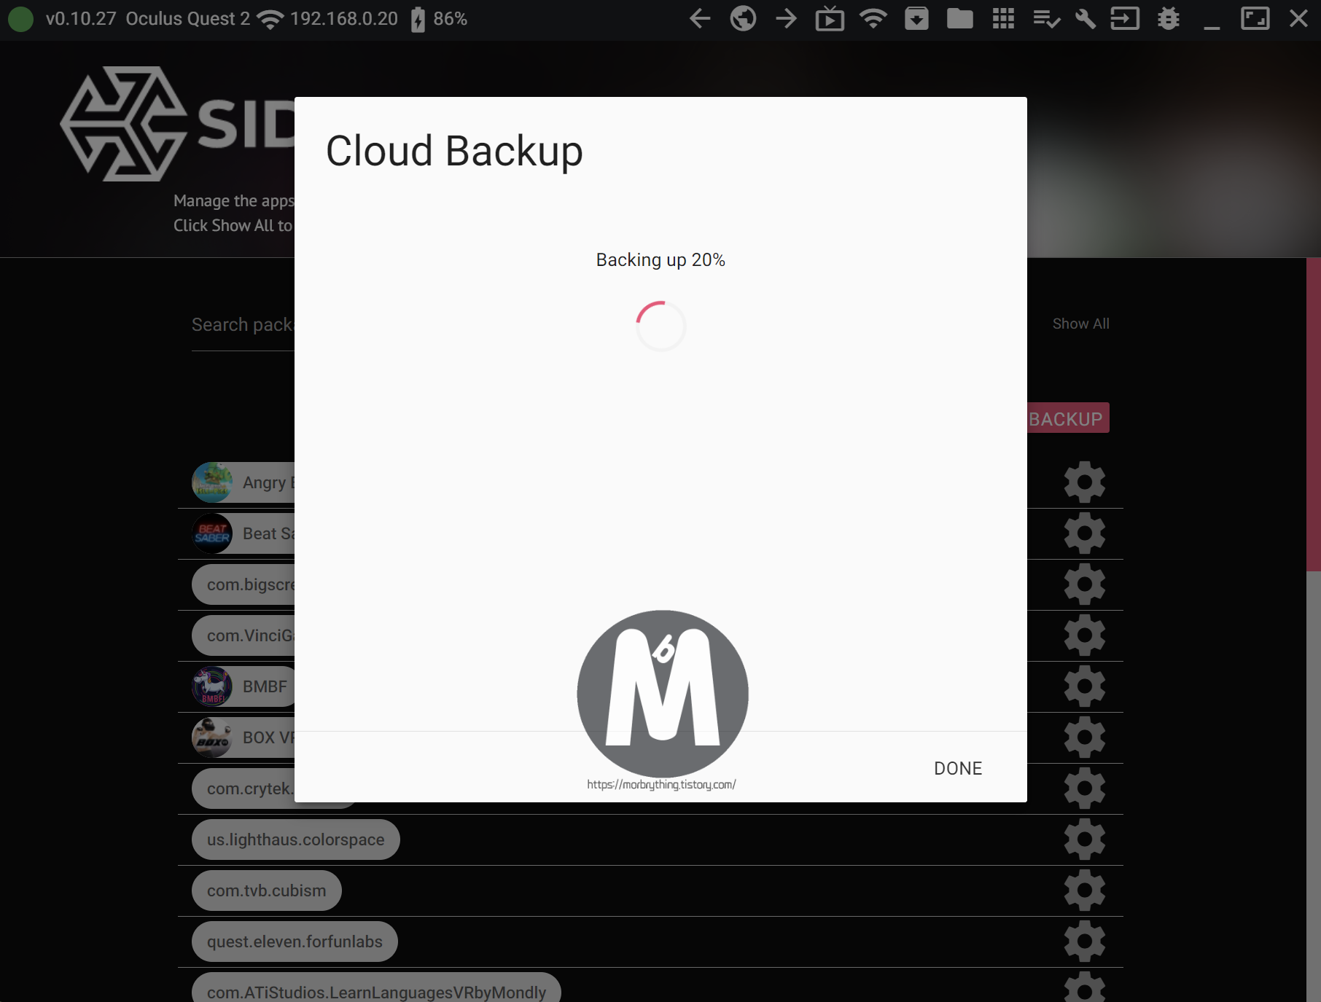Select the com.tvb.cubism package chip

[266, 891]
